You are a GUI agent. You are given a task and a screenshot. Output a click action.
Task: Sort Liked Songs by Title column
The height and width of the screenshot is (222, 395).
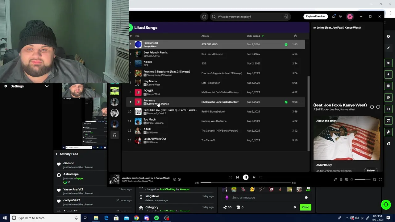[137, 36]
